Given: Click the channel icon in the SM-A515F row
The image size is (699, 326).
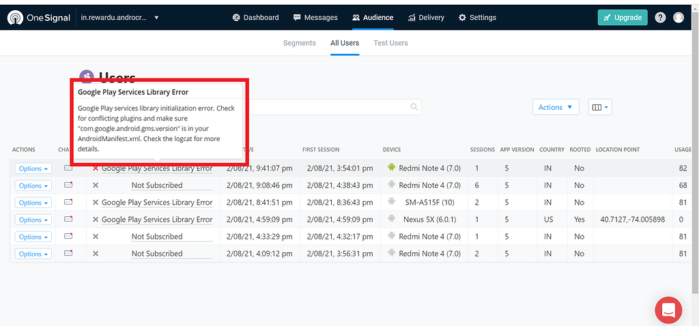Looking at the screenshot, I should click(x=68, y=202).
